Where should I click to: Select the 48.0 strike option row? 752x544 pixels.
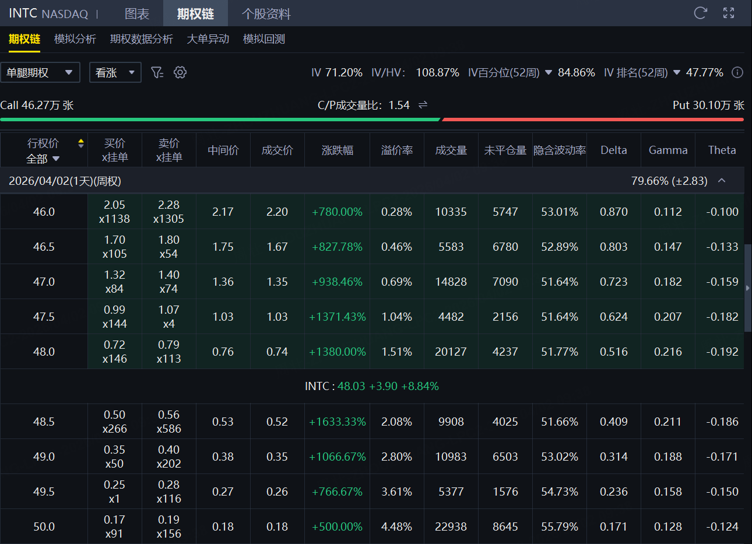point(44,352)
